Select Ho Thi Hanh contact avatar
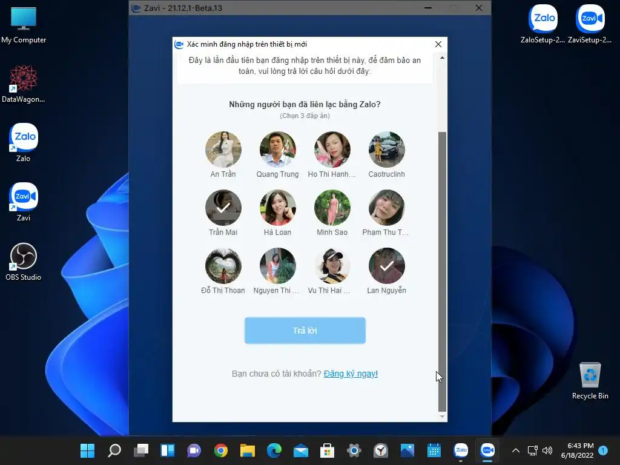This screenshot has height=465, width=620. point(332,150)
